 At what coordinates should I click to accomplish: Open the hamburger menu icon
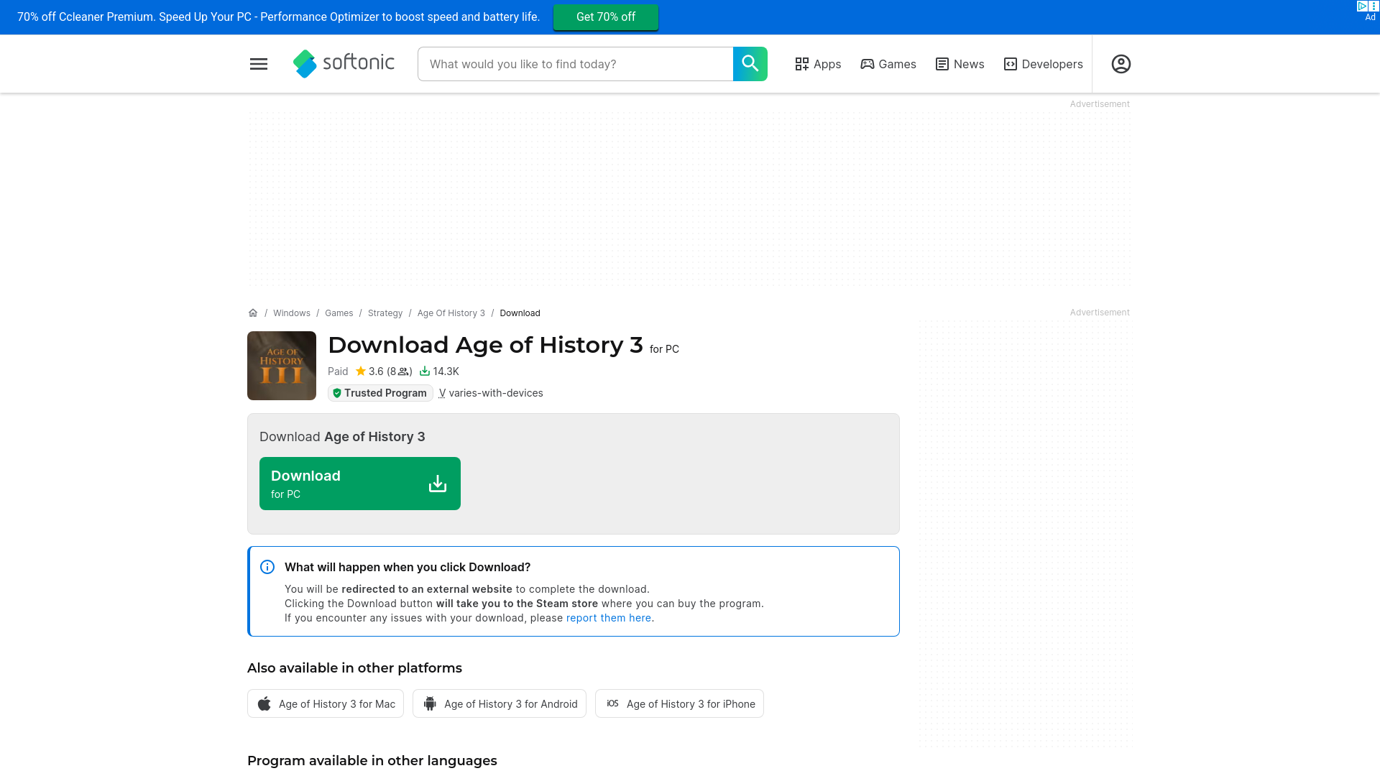pos(259,64)
